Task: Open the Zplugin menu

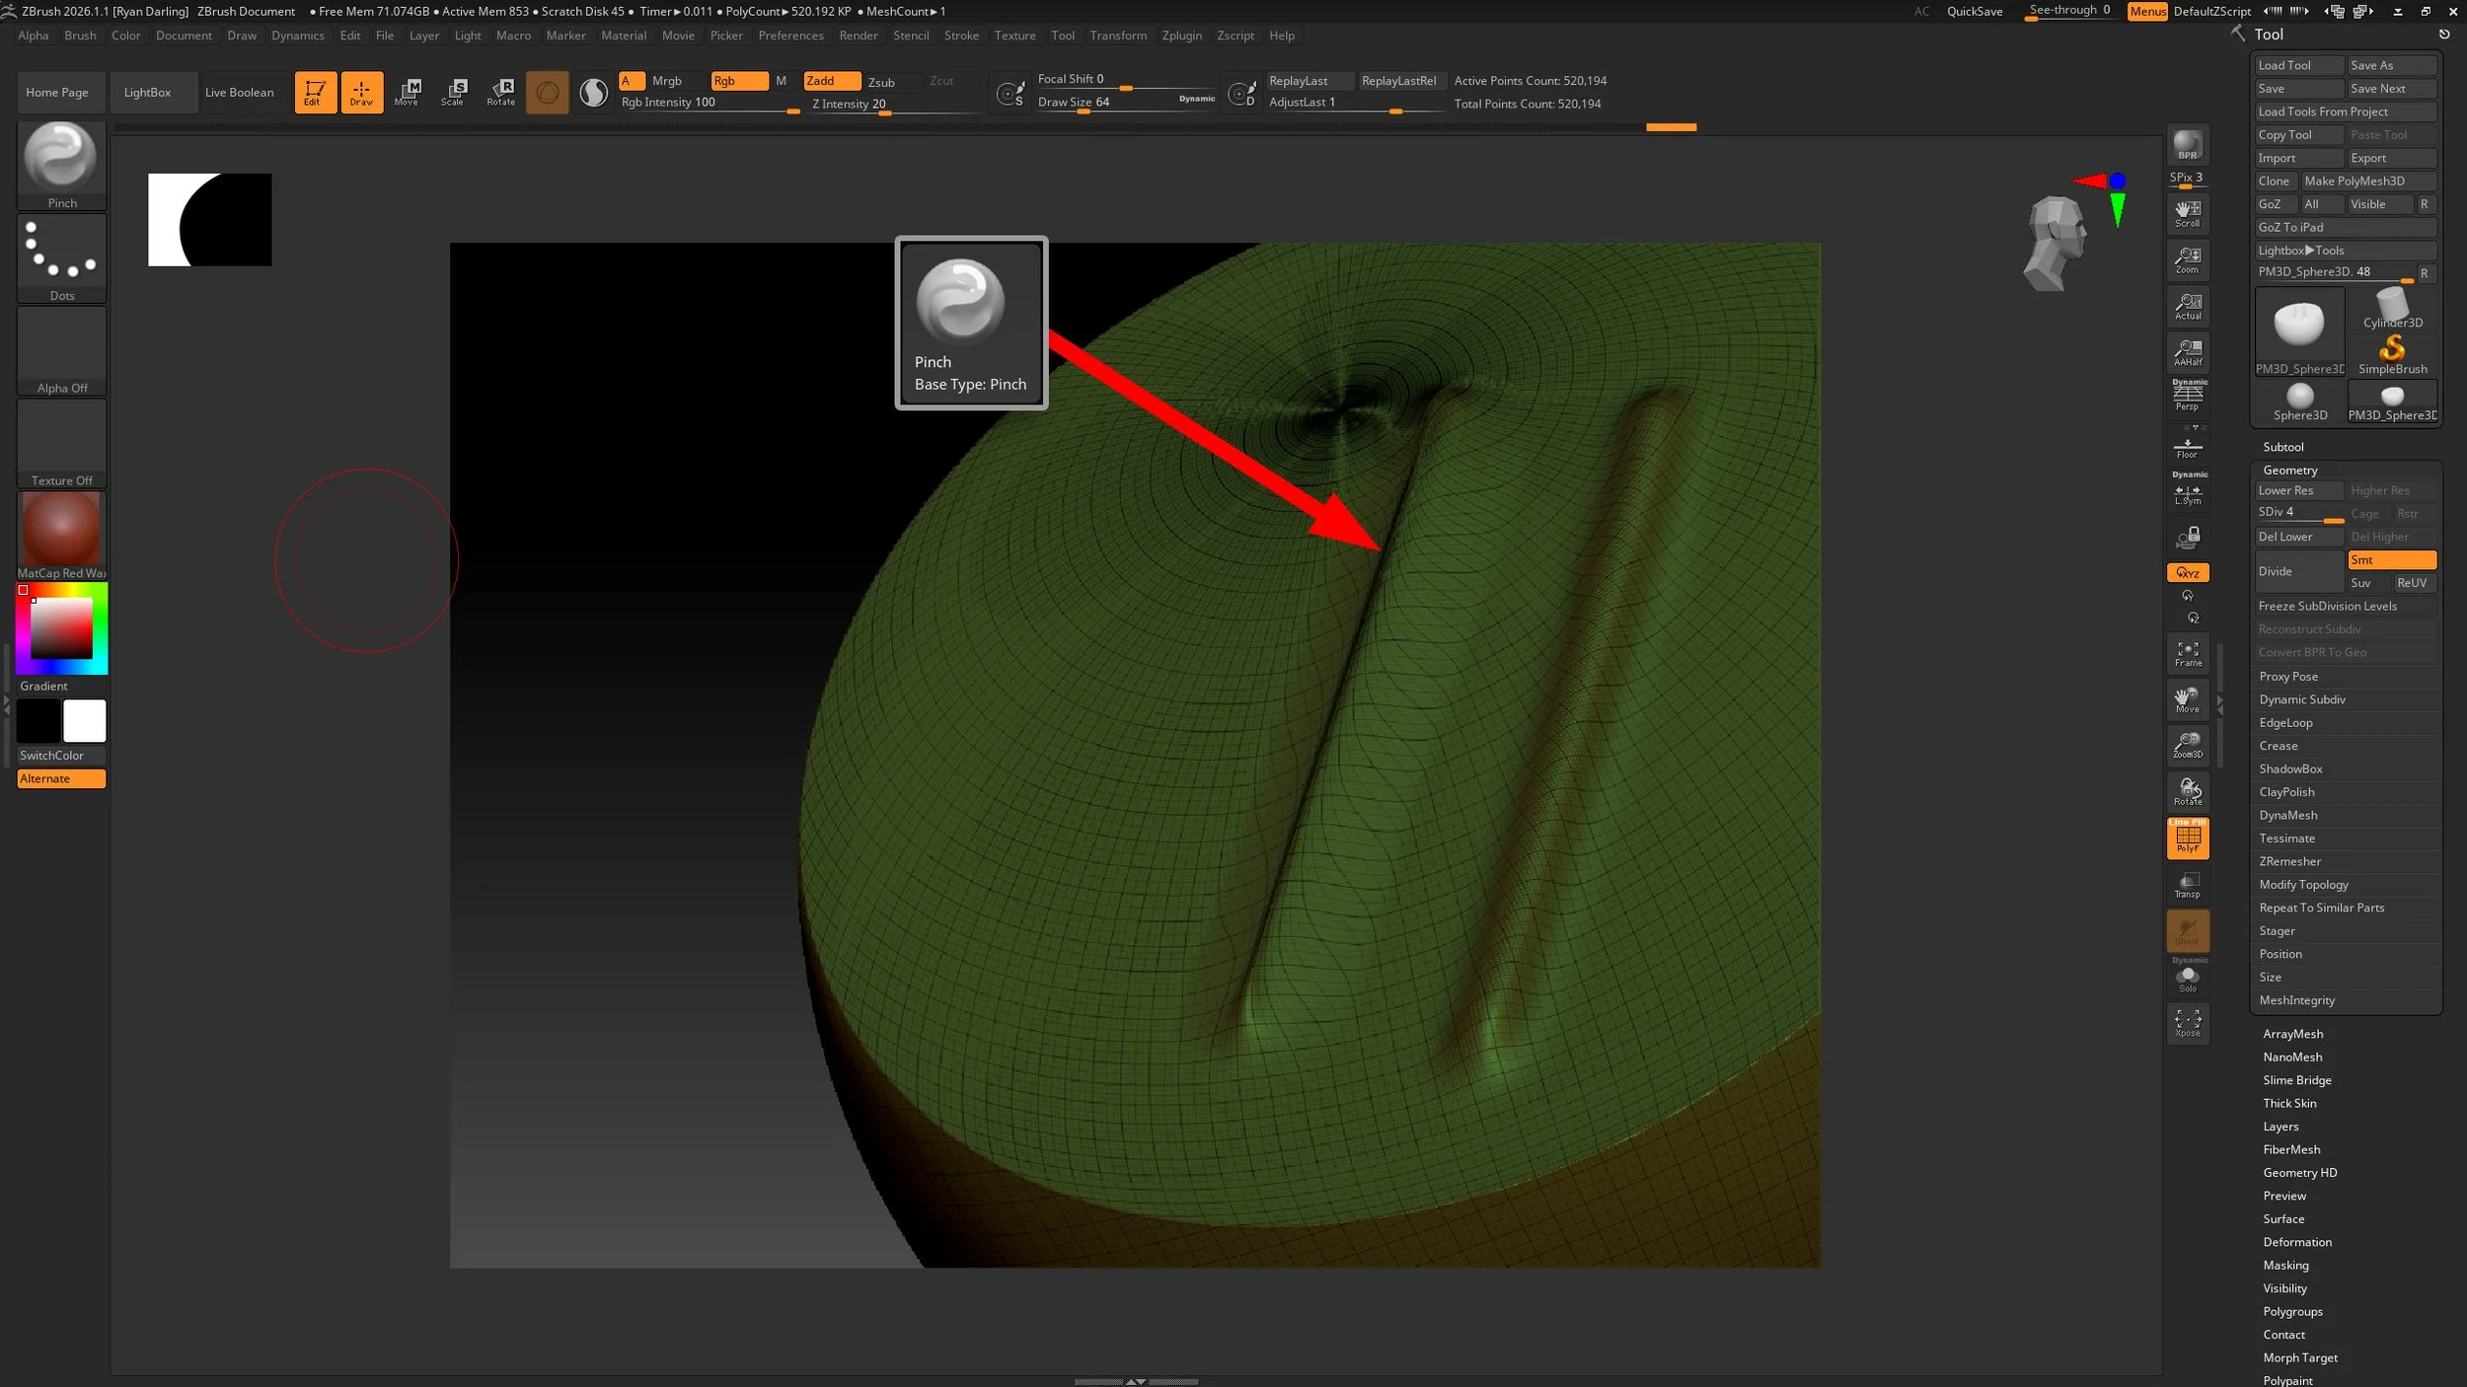Action: tap(1181, 36)
